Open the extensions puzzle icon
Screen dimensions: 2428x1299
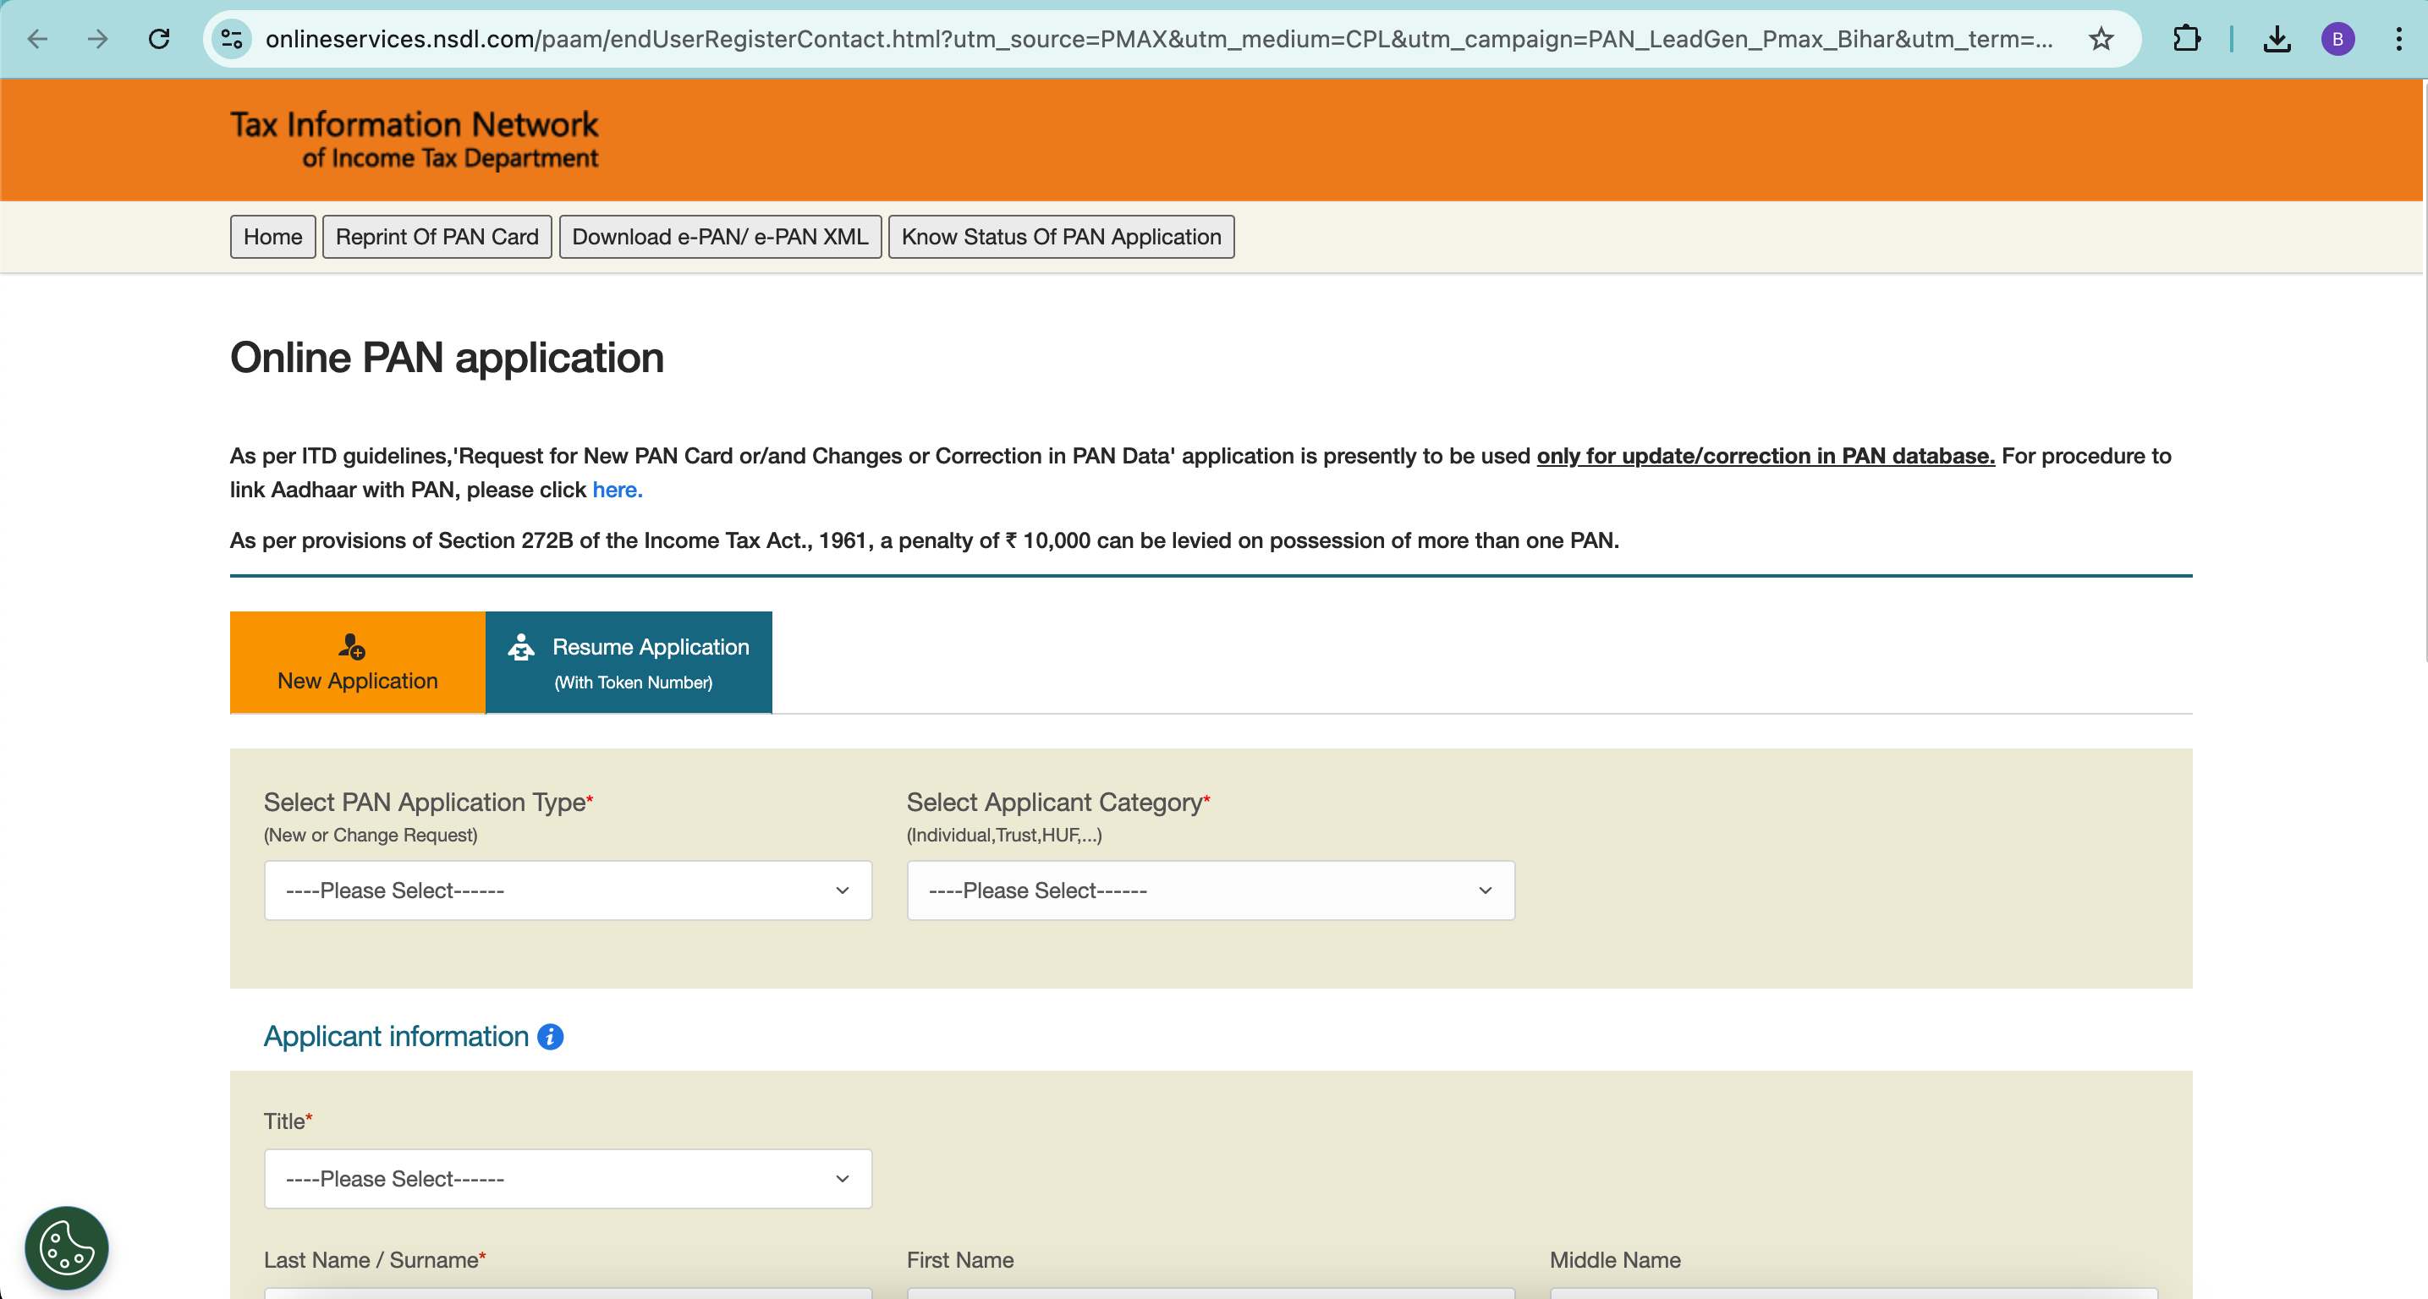click(2187, 39)
